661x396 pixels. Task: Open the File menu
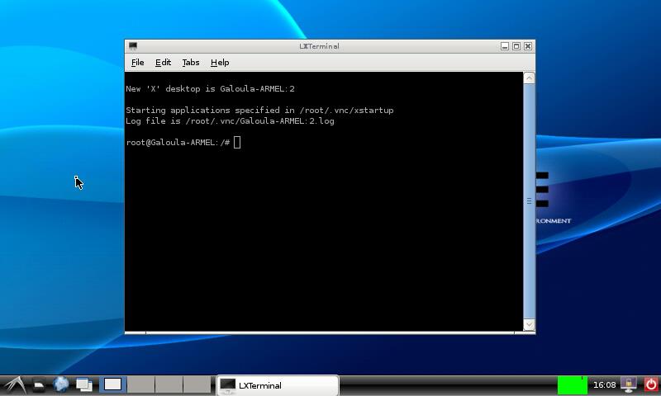click(138, 63)
